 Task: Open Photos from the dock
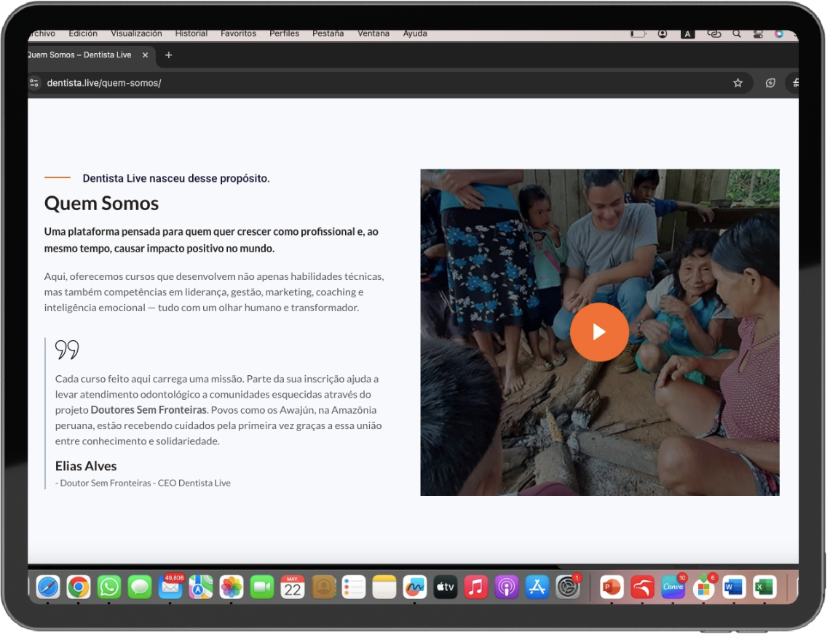click(232, 587)
